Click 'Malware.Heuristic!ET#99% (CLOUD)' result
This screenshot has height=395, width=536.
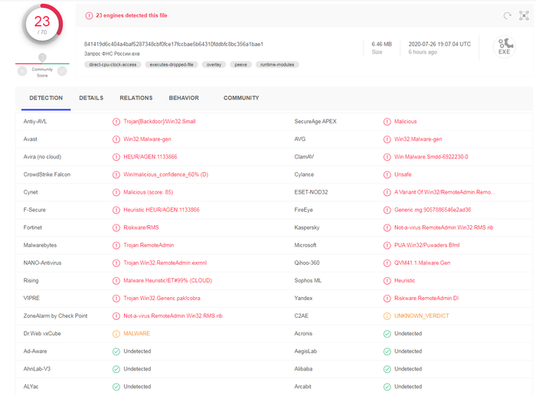168,280
